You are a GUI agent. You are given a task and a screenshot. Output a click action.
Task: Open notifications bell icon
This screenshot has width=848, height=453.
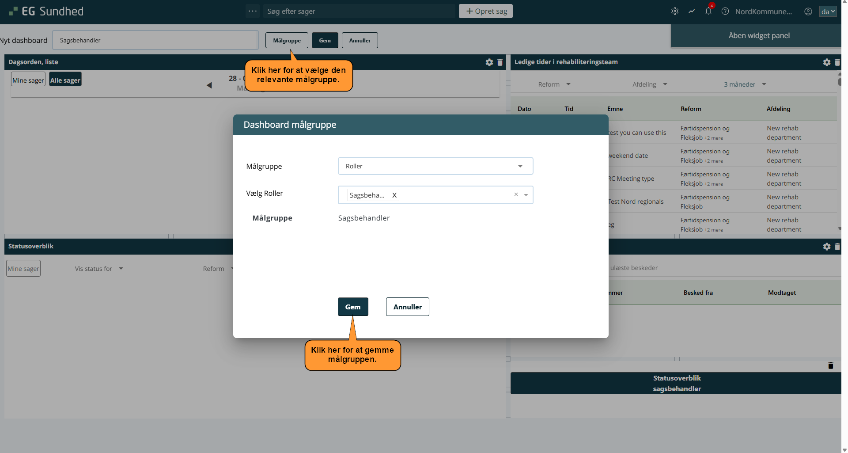point(708,11)
